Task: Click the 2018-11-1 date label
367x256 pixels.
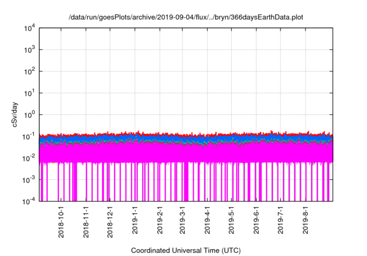Action: [86, 222]
